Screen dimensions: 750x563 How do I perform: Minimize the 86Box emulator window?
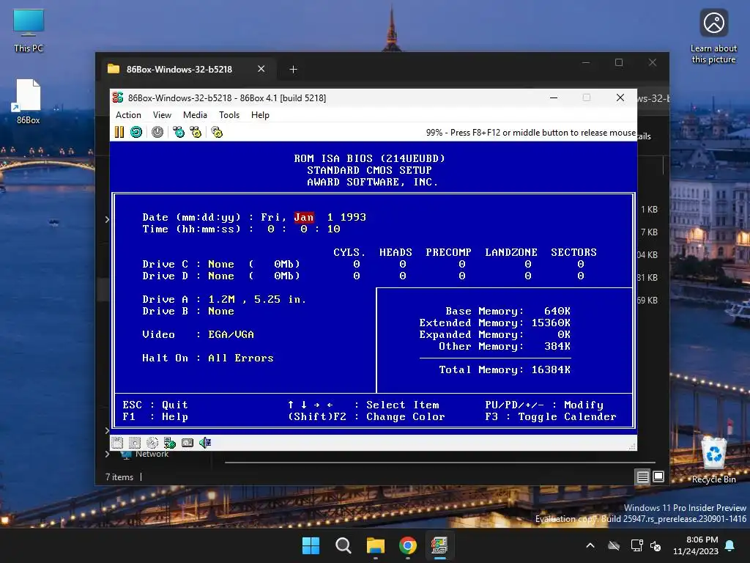click(554, 97)
